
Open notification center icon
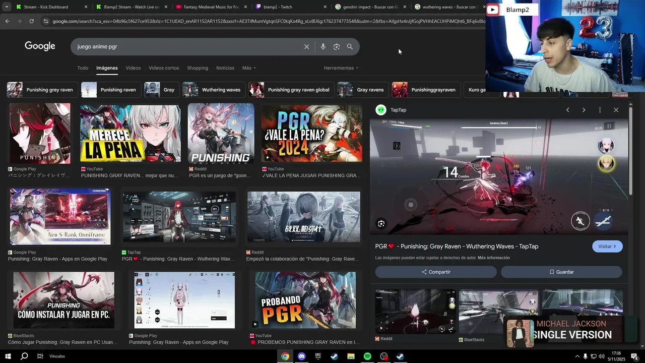(x=634, y=356)
